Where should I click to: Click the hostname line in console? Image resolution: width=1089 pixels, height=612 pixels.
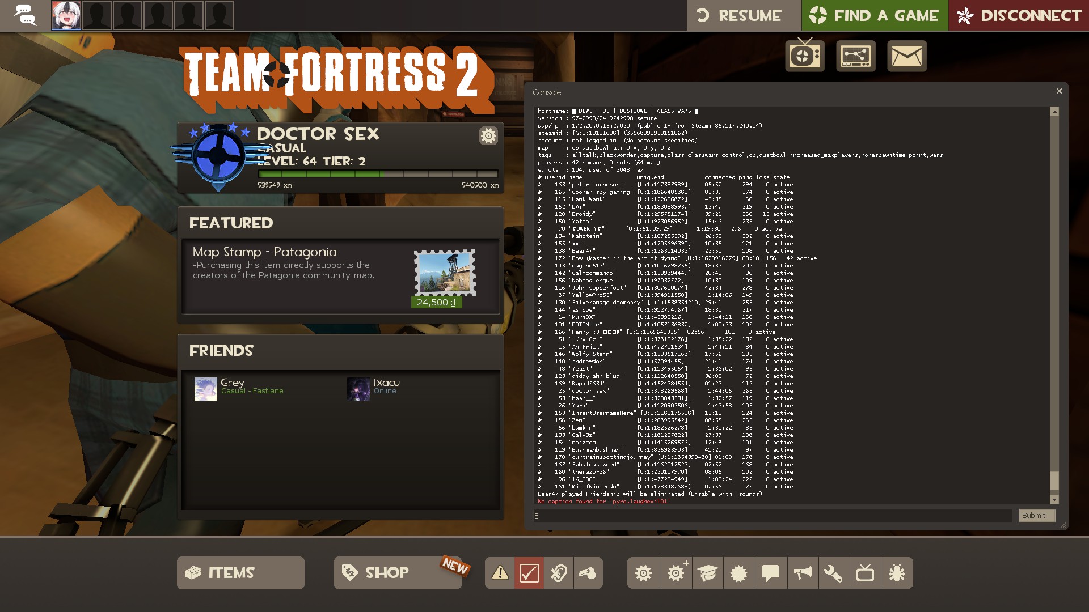(618, 111)
